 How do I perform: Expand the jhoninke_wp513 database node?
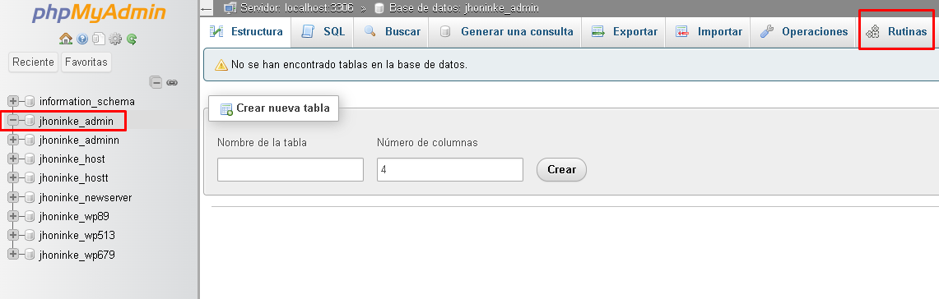pyautogui.click(x=13, y=236)
